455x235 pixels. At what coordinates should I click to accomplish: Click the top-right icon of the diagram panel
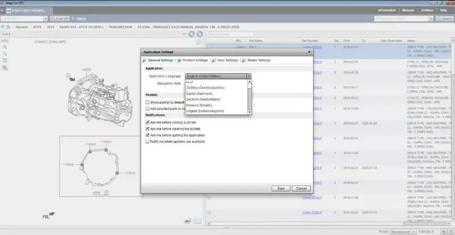pos(198,43)
